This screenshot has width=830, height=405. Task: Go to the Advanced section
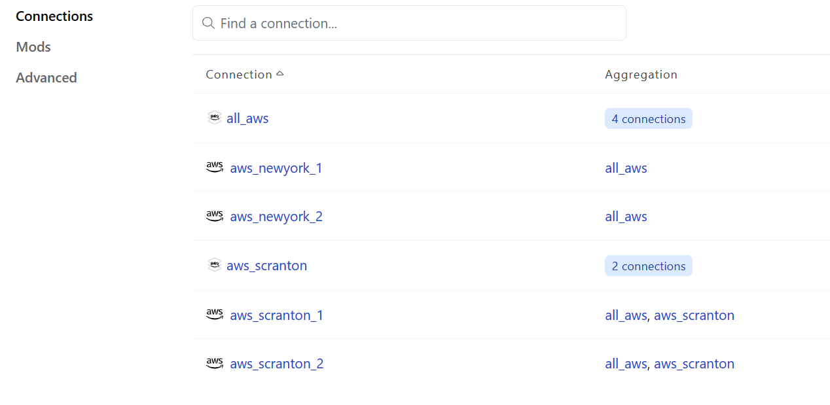pyautogui.click(x=46, y=78)
